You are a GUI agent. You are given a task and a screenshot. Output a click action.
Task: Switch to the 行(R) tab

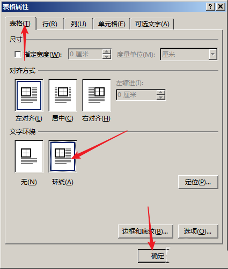[x=50, y=24]
